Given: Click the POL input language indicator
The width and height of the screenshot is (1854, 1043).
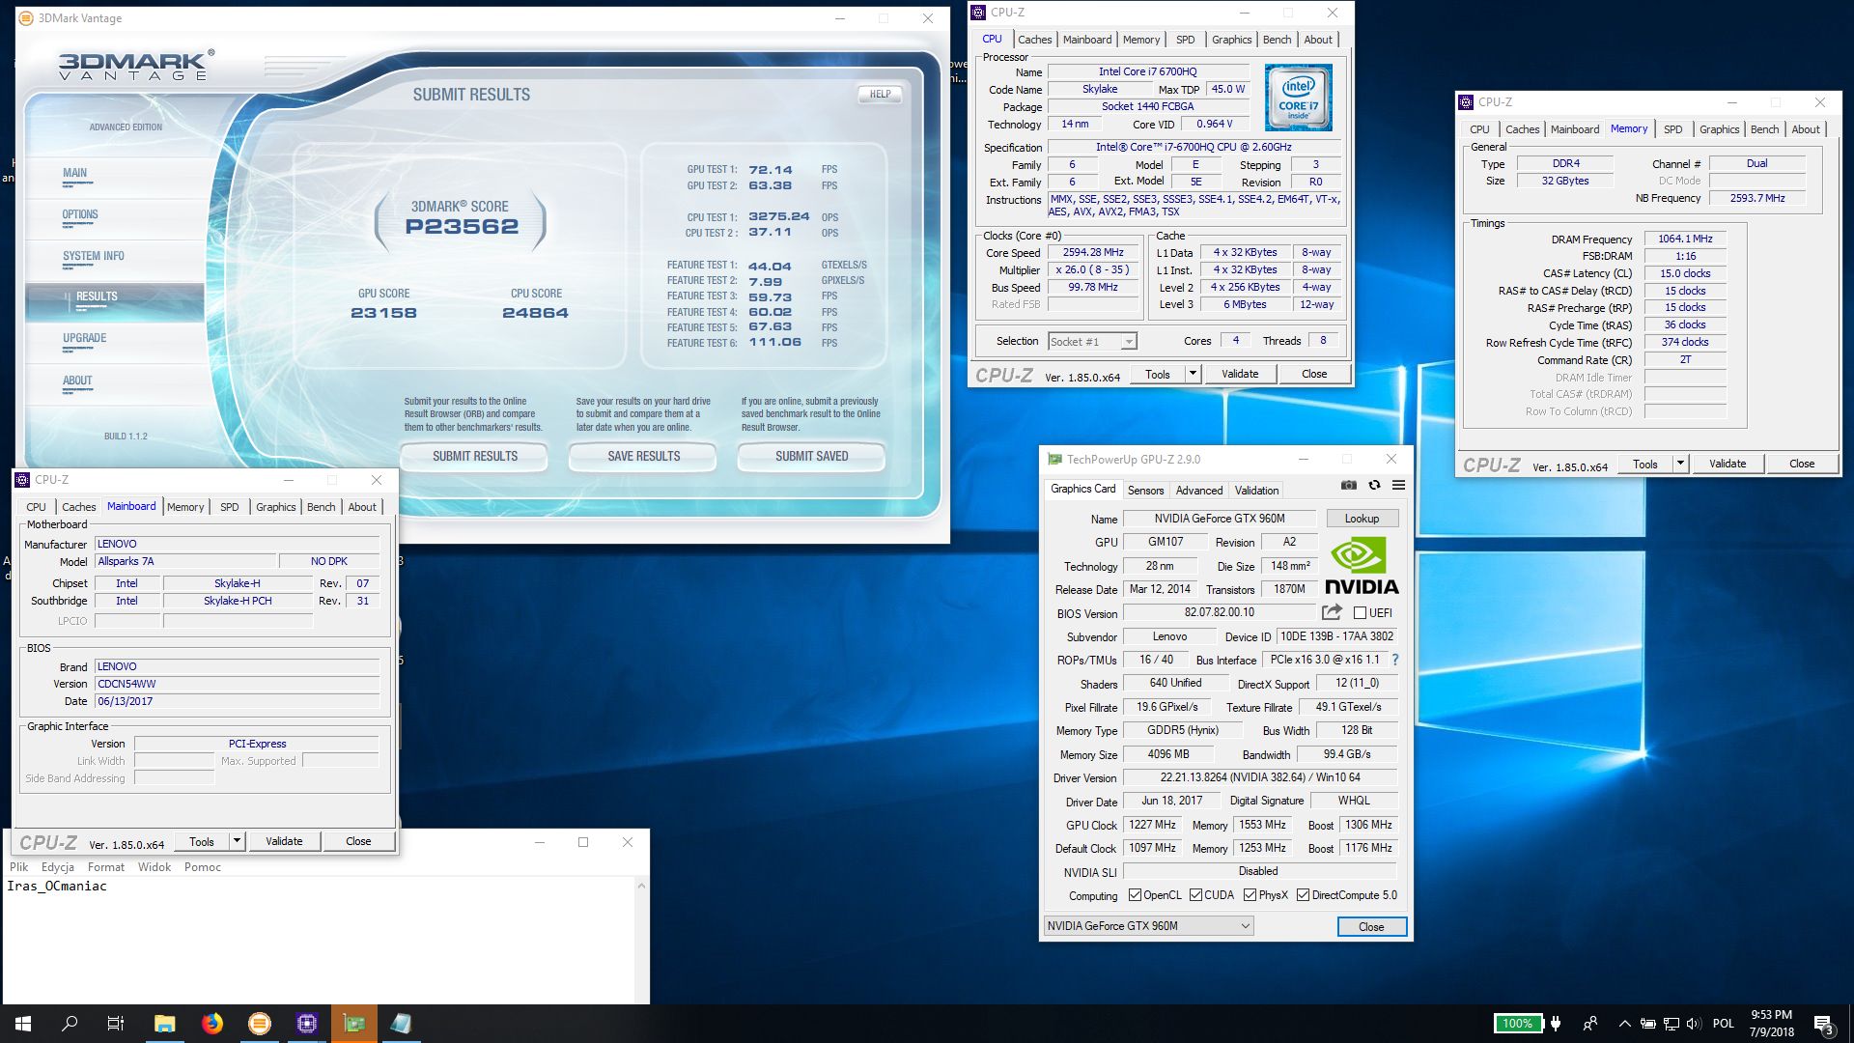Looking at the screenshot, I should point(1723,1024).
